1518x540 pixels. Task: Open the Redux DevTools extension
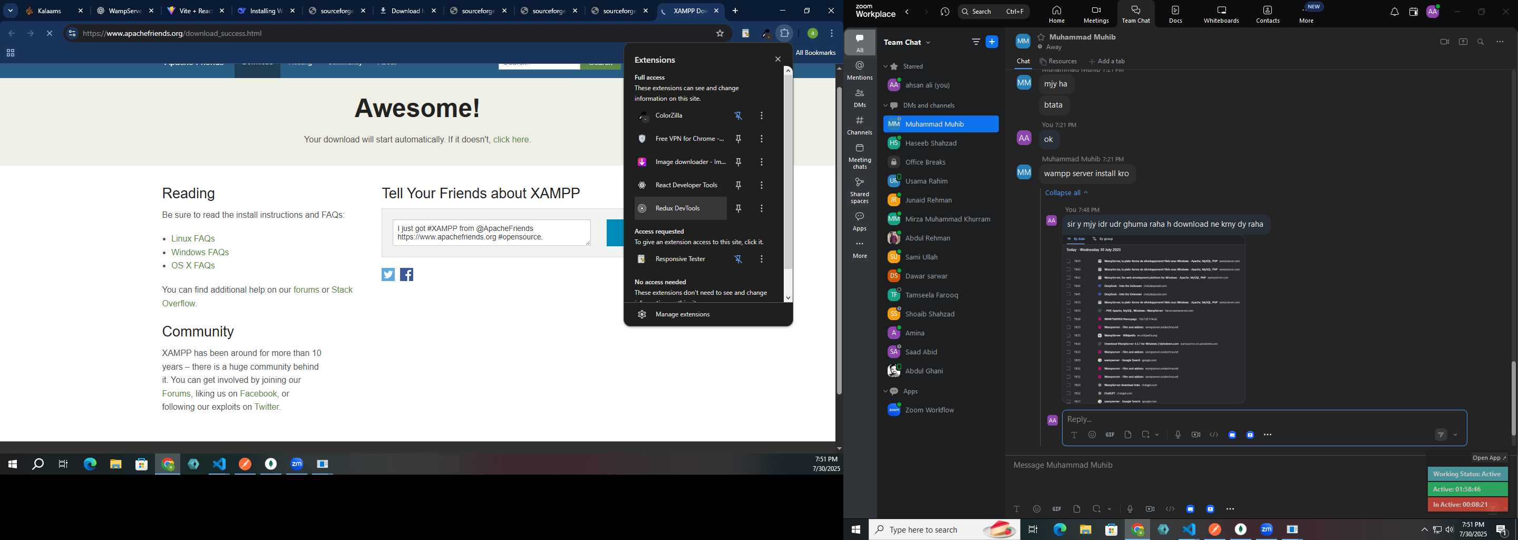coord(680,208)
